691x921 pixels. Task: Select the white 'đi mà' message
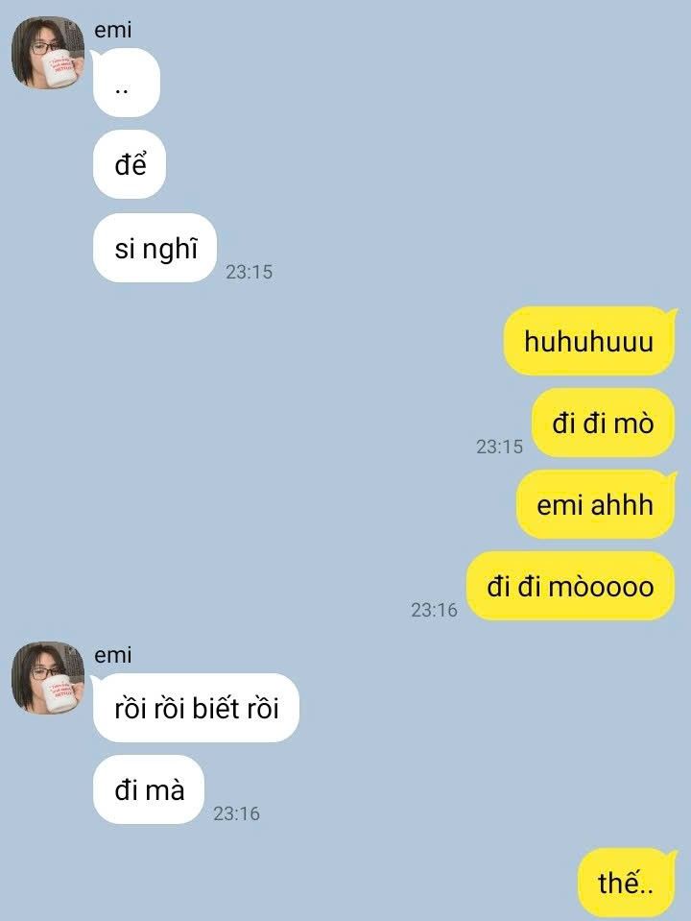coord(149,789)
